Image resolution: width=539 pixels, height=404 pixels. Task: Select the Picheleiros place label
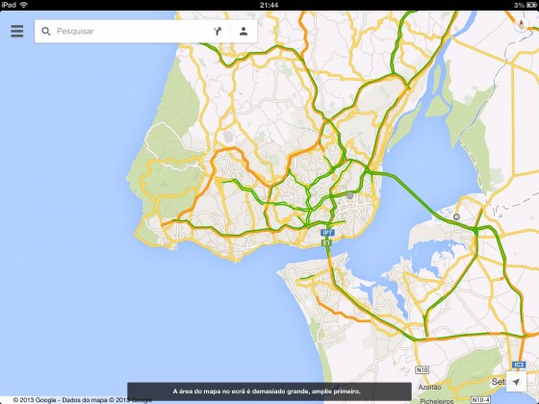437,401
